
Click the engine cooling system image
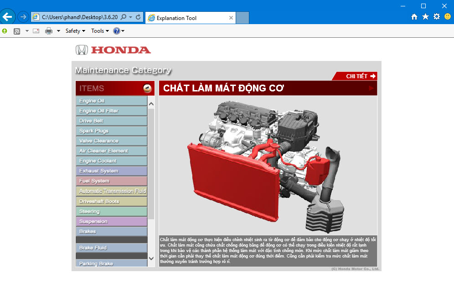coord(268,165)
